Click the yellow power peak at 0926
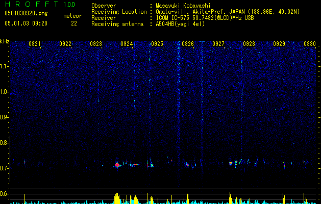The width and height of the screenshot is (321, 204). 187,198
